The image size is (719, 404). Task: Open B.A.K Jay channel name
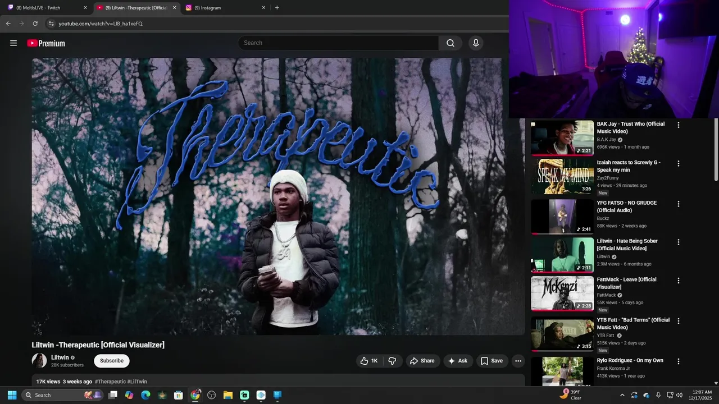pos(607,140)
